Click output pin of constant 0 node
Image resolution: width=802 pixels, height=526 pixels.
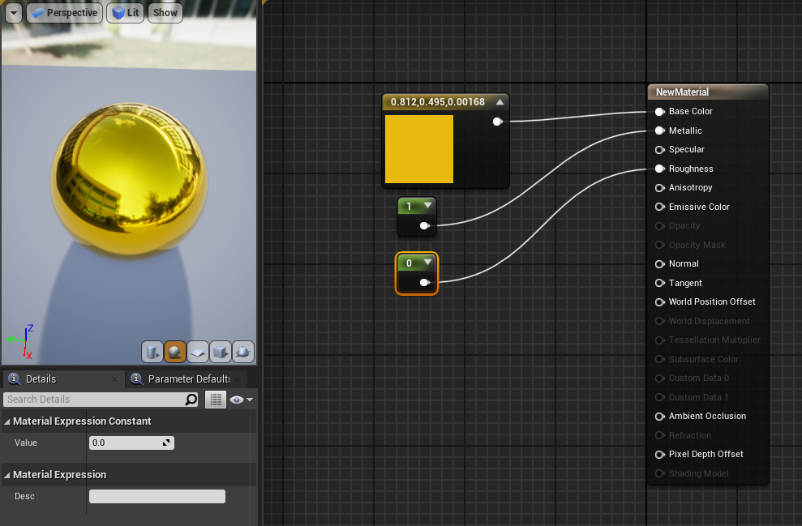(424, 282)
